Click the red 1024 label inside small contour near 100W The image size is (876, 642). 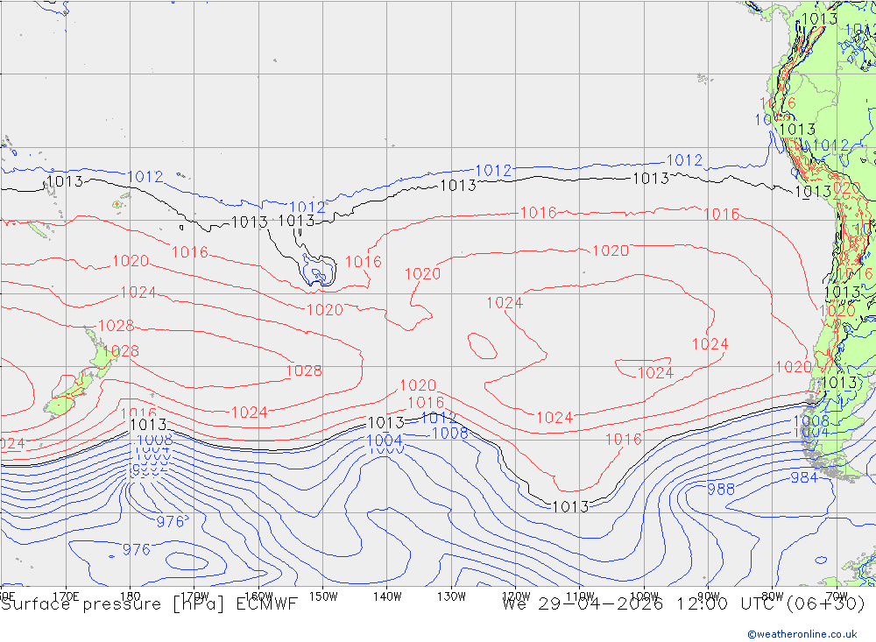coord(656,373)
